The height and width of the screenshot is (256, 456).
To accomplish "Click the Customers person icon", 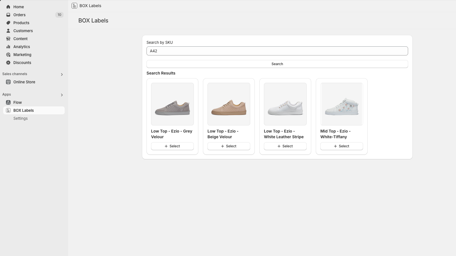I will click(8, 30).
